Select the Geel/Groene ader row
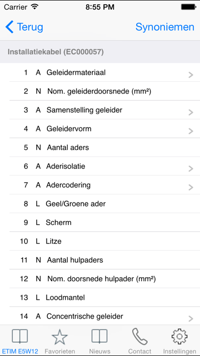 (x=105, y=204)
